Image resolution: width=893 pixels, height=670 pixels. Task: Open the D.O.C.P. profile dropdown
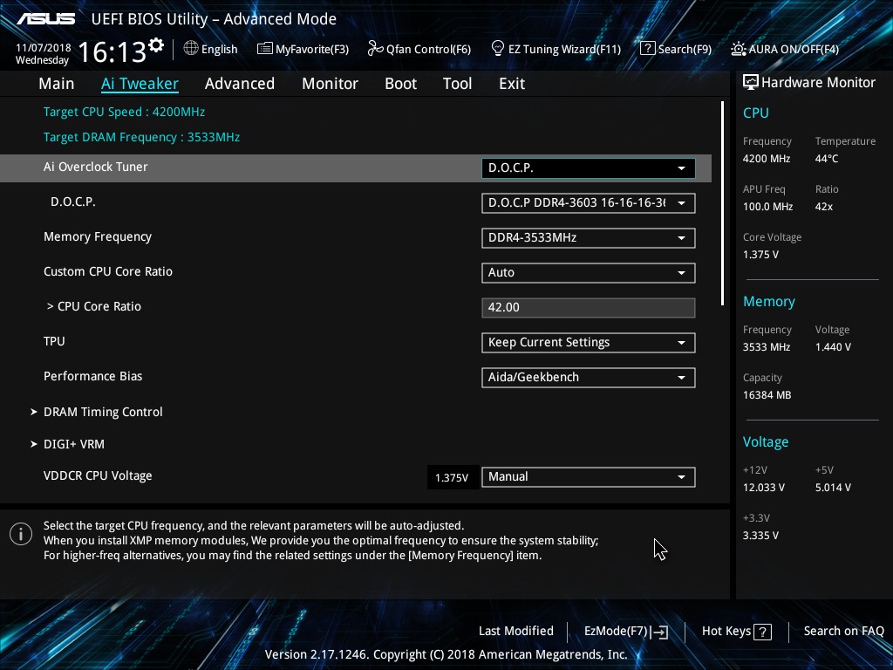(589, 202)
